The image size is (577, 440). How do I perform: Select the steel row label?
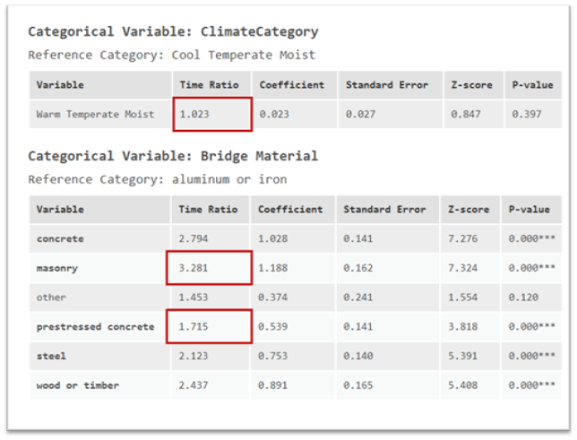click(x=51, y=356)
